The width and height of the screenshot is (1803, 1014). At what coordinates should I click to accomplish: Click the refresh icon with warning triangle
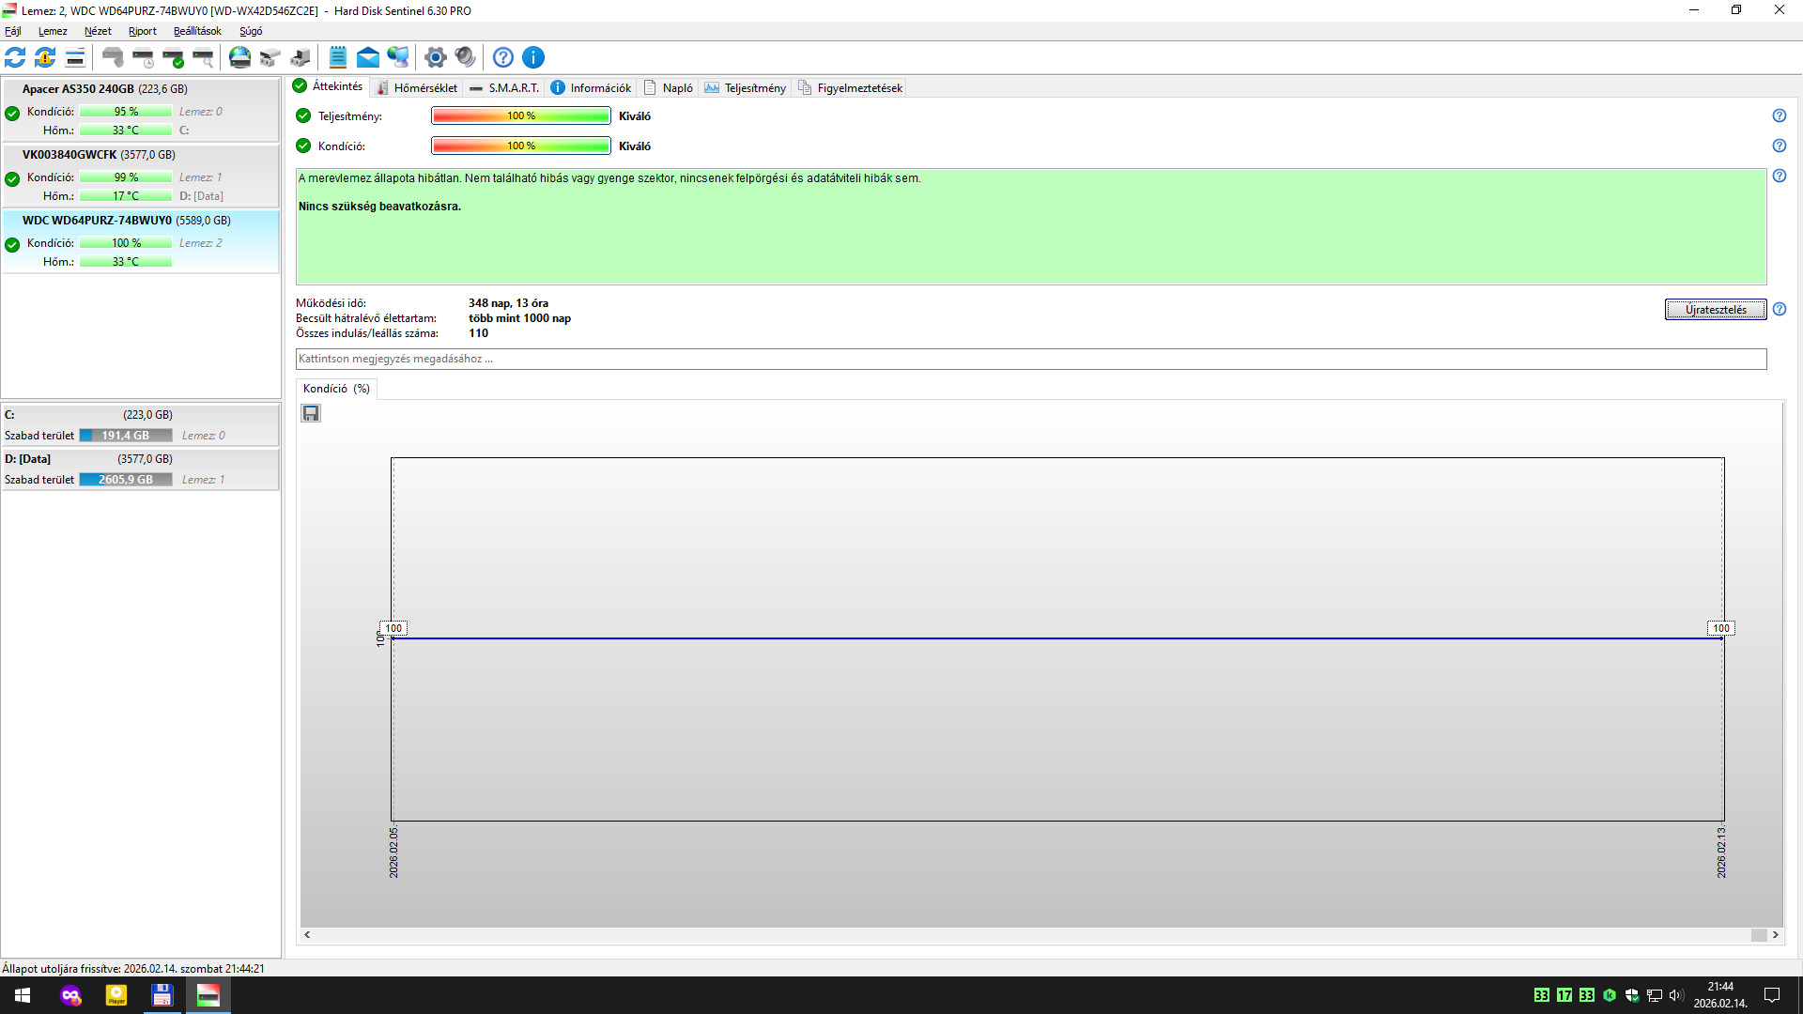coord(45,57)
